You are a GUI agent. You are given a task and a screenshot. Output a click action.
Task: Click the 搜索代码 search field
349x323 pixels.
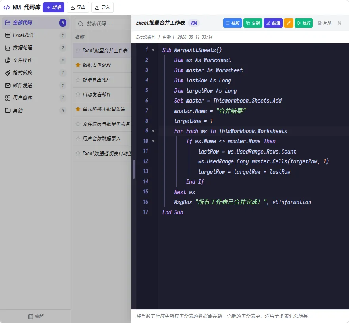(x=103, y=23)
